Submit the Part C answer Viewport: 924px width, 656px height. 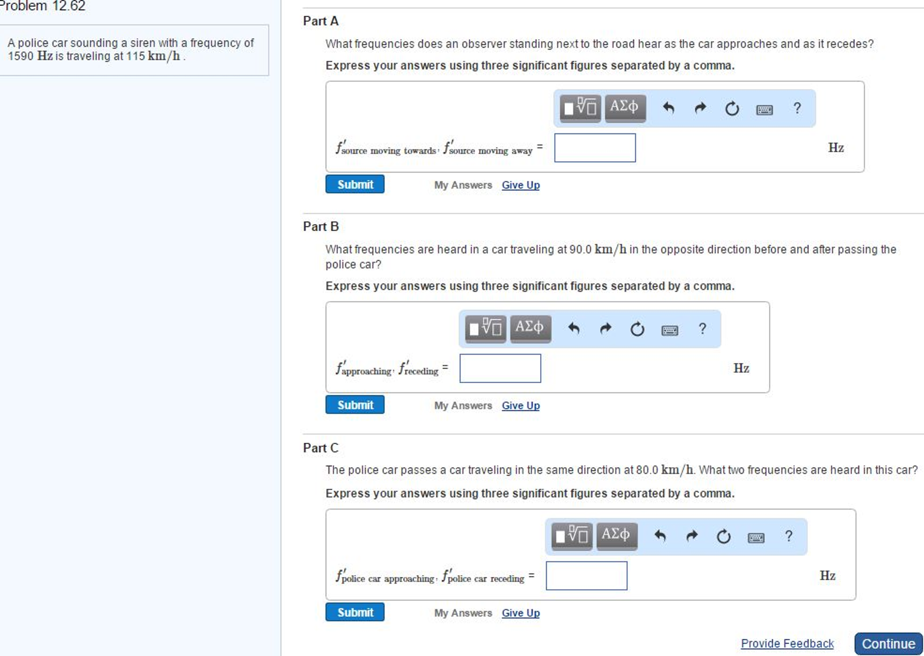355,612
